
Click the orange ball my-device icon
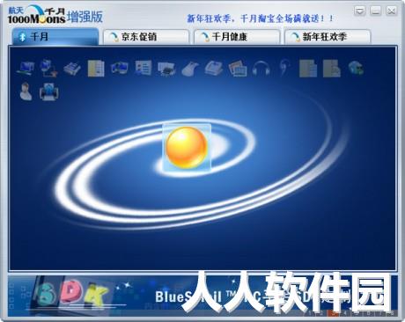tap(187, 148)
